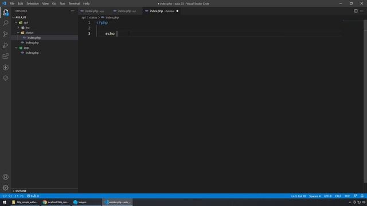This screenshot has width=367, height=206.
Task: Open the File menu
Action: pos(12,3)
